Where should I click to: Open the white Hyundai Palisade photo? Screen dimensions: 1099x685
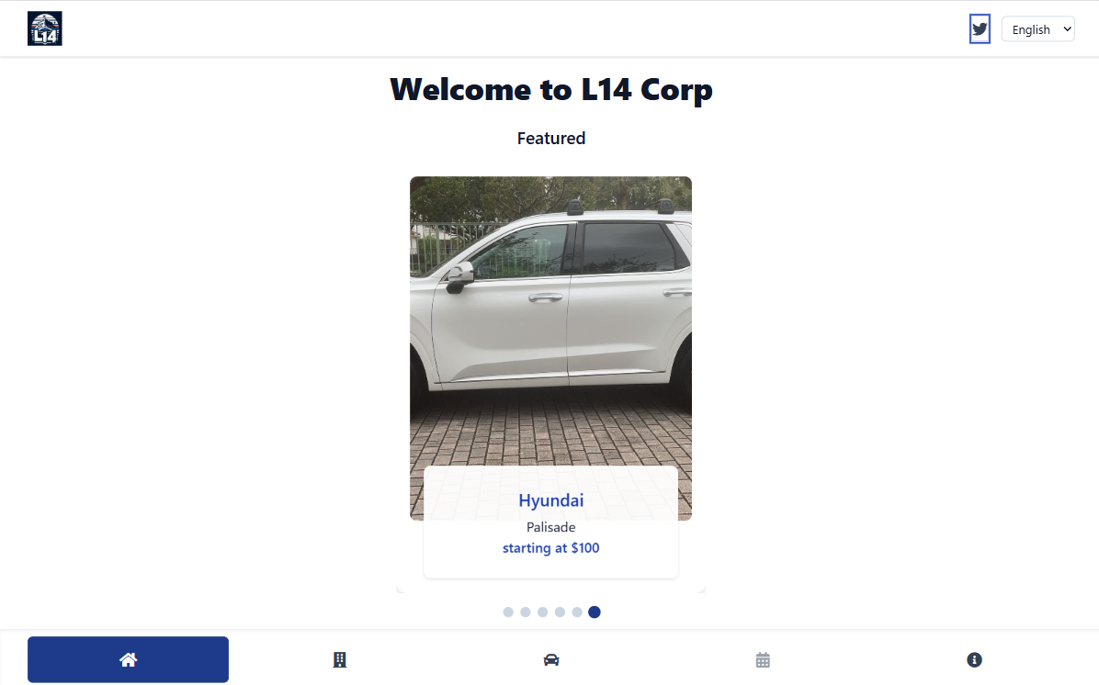click(551, 320)
